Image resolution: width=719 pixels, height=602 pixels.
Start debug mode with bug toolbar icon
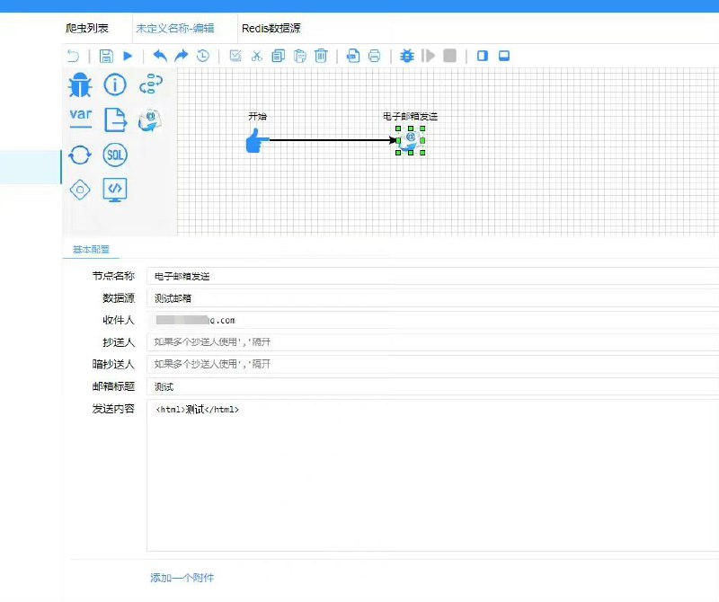(x=407, y=56)
